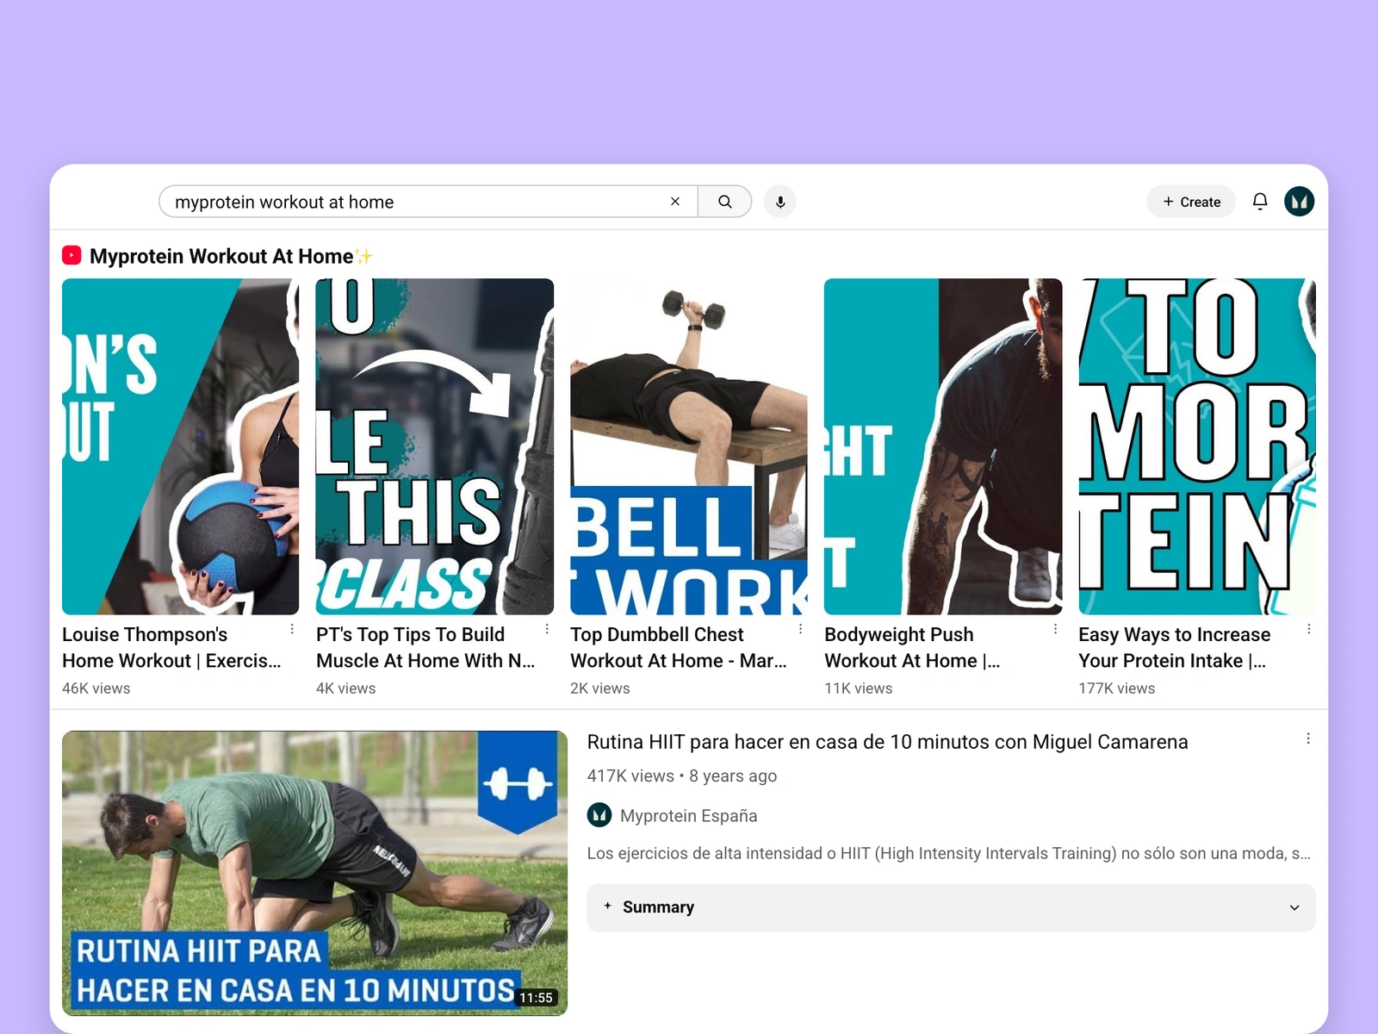Visit Myprotein España channel name link
This screenshot has width=1378, height=1034.
pos(689,815)
